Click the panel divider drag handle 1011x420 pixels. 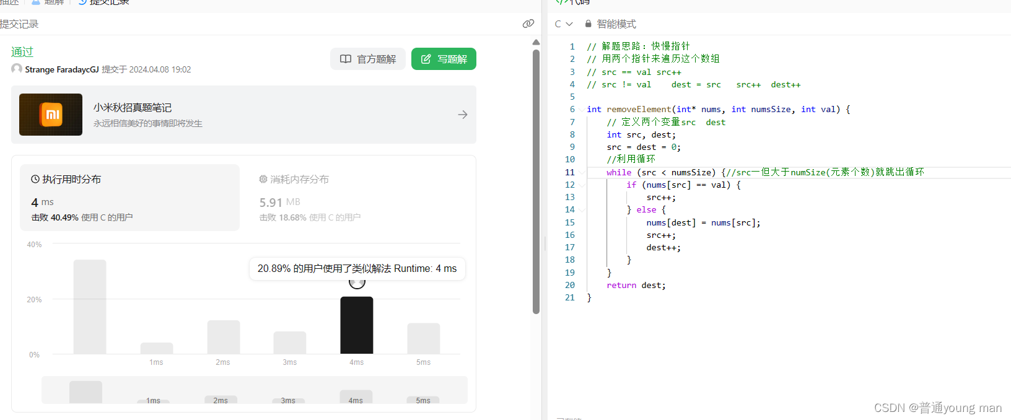(x=545, y=243)
